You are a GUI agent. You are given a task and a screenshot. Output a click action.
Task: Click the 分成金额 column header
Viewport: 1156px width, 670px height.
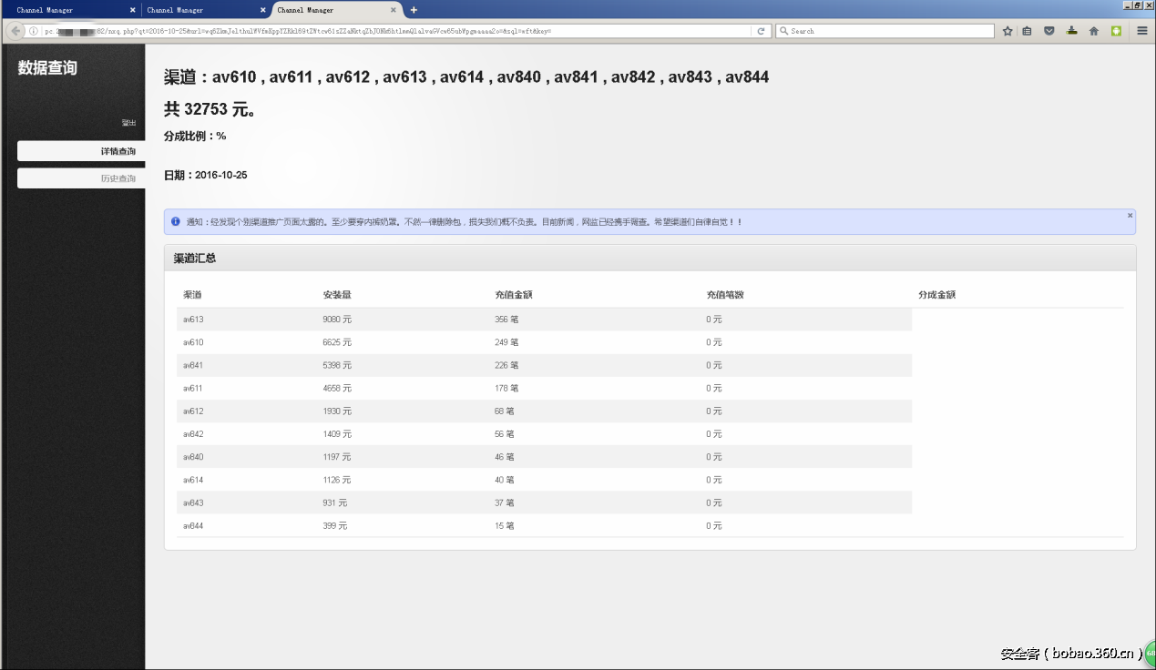tap(937, 295)
